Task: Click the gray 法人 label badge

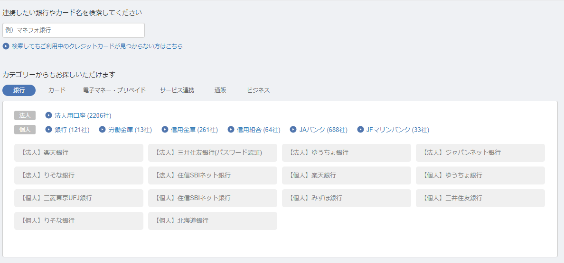Action: (25, 115)
